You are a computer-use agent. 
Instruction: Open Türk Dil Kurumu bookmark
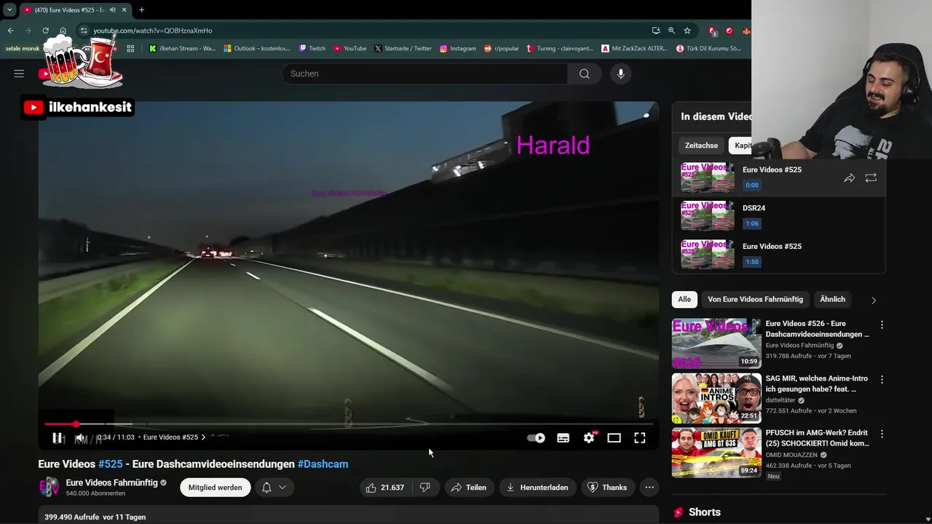708,49
